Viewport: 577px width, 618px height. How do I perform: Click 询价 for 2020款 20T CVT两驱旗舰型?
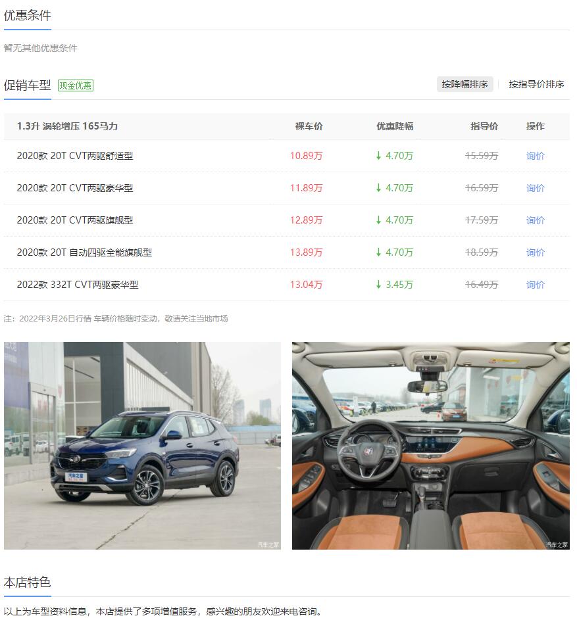pyautogui.click(x=535, y=220)
